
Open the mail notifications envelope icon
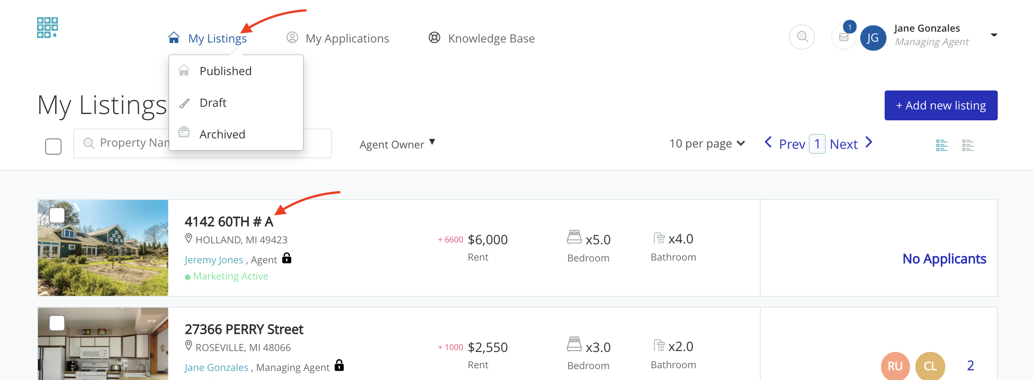click(x=844, y=37)
